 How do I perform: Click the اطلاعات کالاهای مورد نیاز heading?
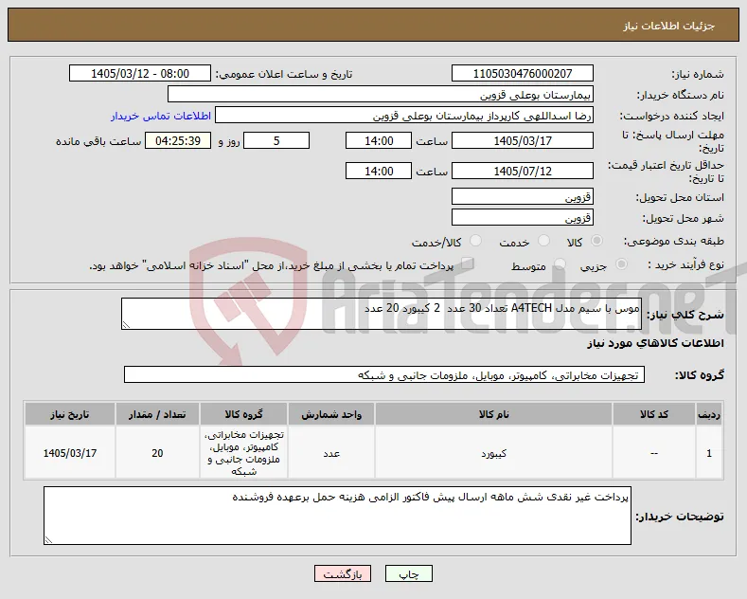[x=655, y=343]
